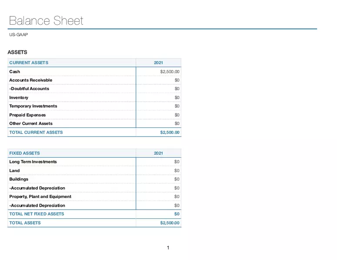Click the 2021 header above Cash amount
Viewport: 337px width, 260px height.
coord(159,63)
